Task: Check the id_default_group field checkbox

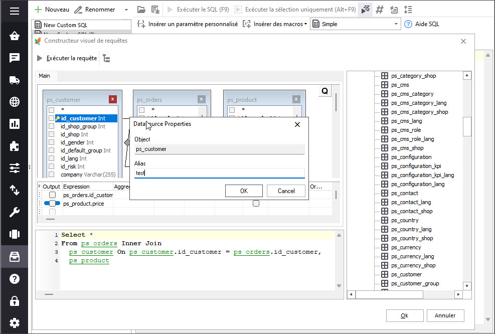Action: click(x=52, y=150)
